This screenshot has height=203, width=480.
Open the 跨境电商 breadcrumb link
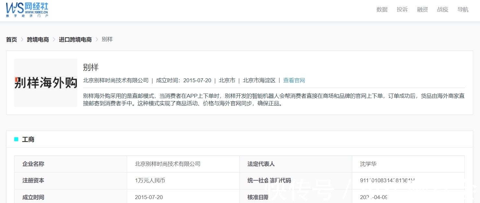pos(38,39)
